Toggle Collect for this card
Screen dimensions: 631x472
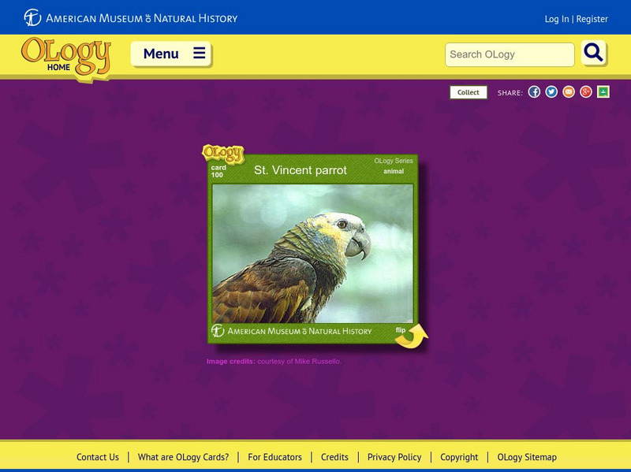(x=468, y=91)
